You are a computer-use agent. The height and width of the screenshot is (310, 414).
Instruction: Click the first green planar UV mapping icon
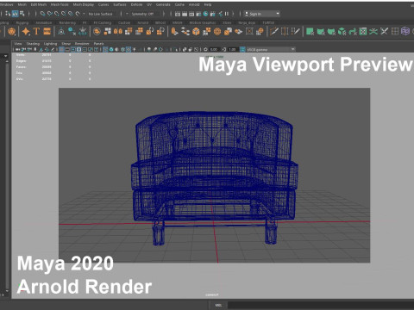point(310,31)
